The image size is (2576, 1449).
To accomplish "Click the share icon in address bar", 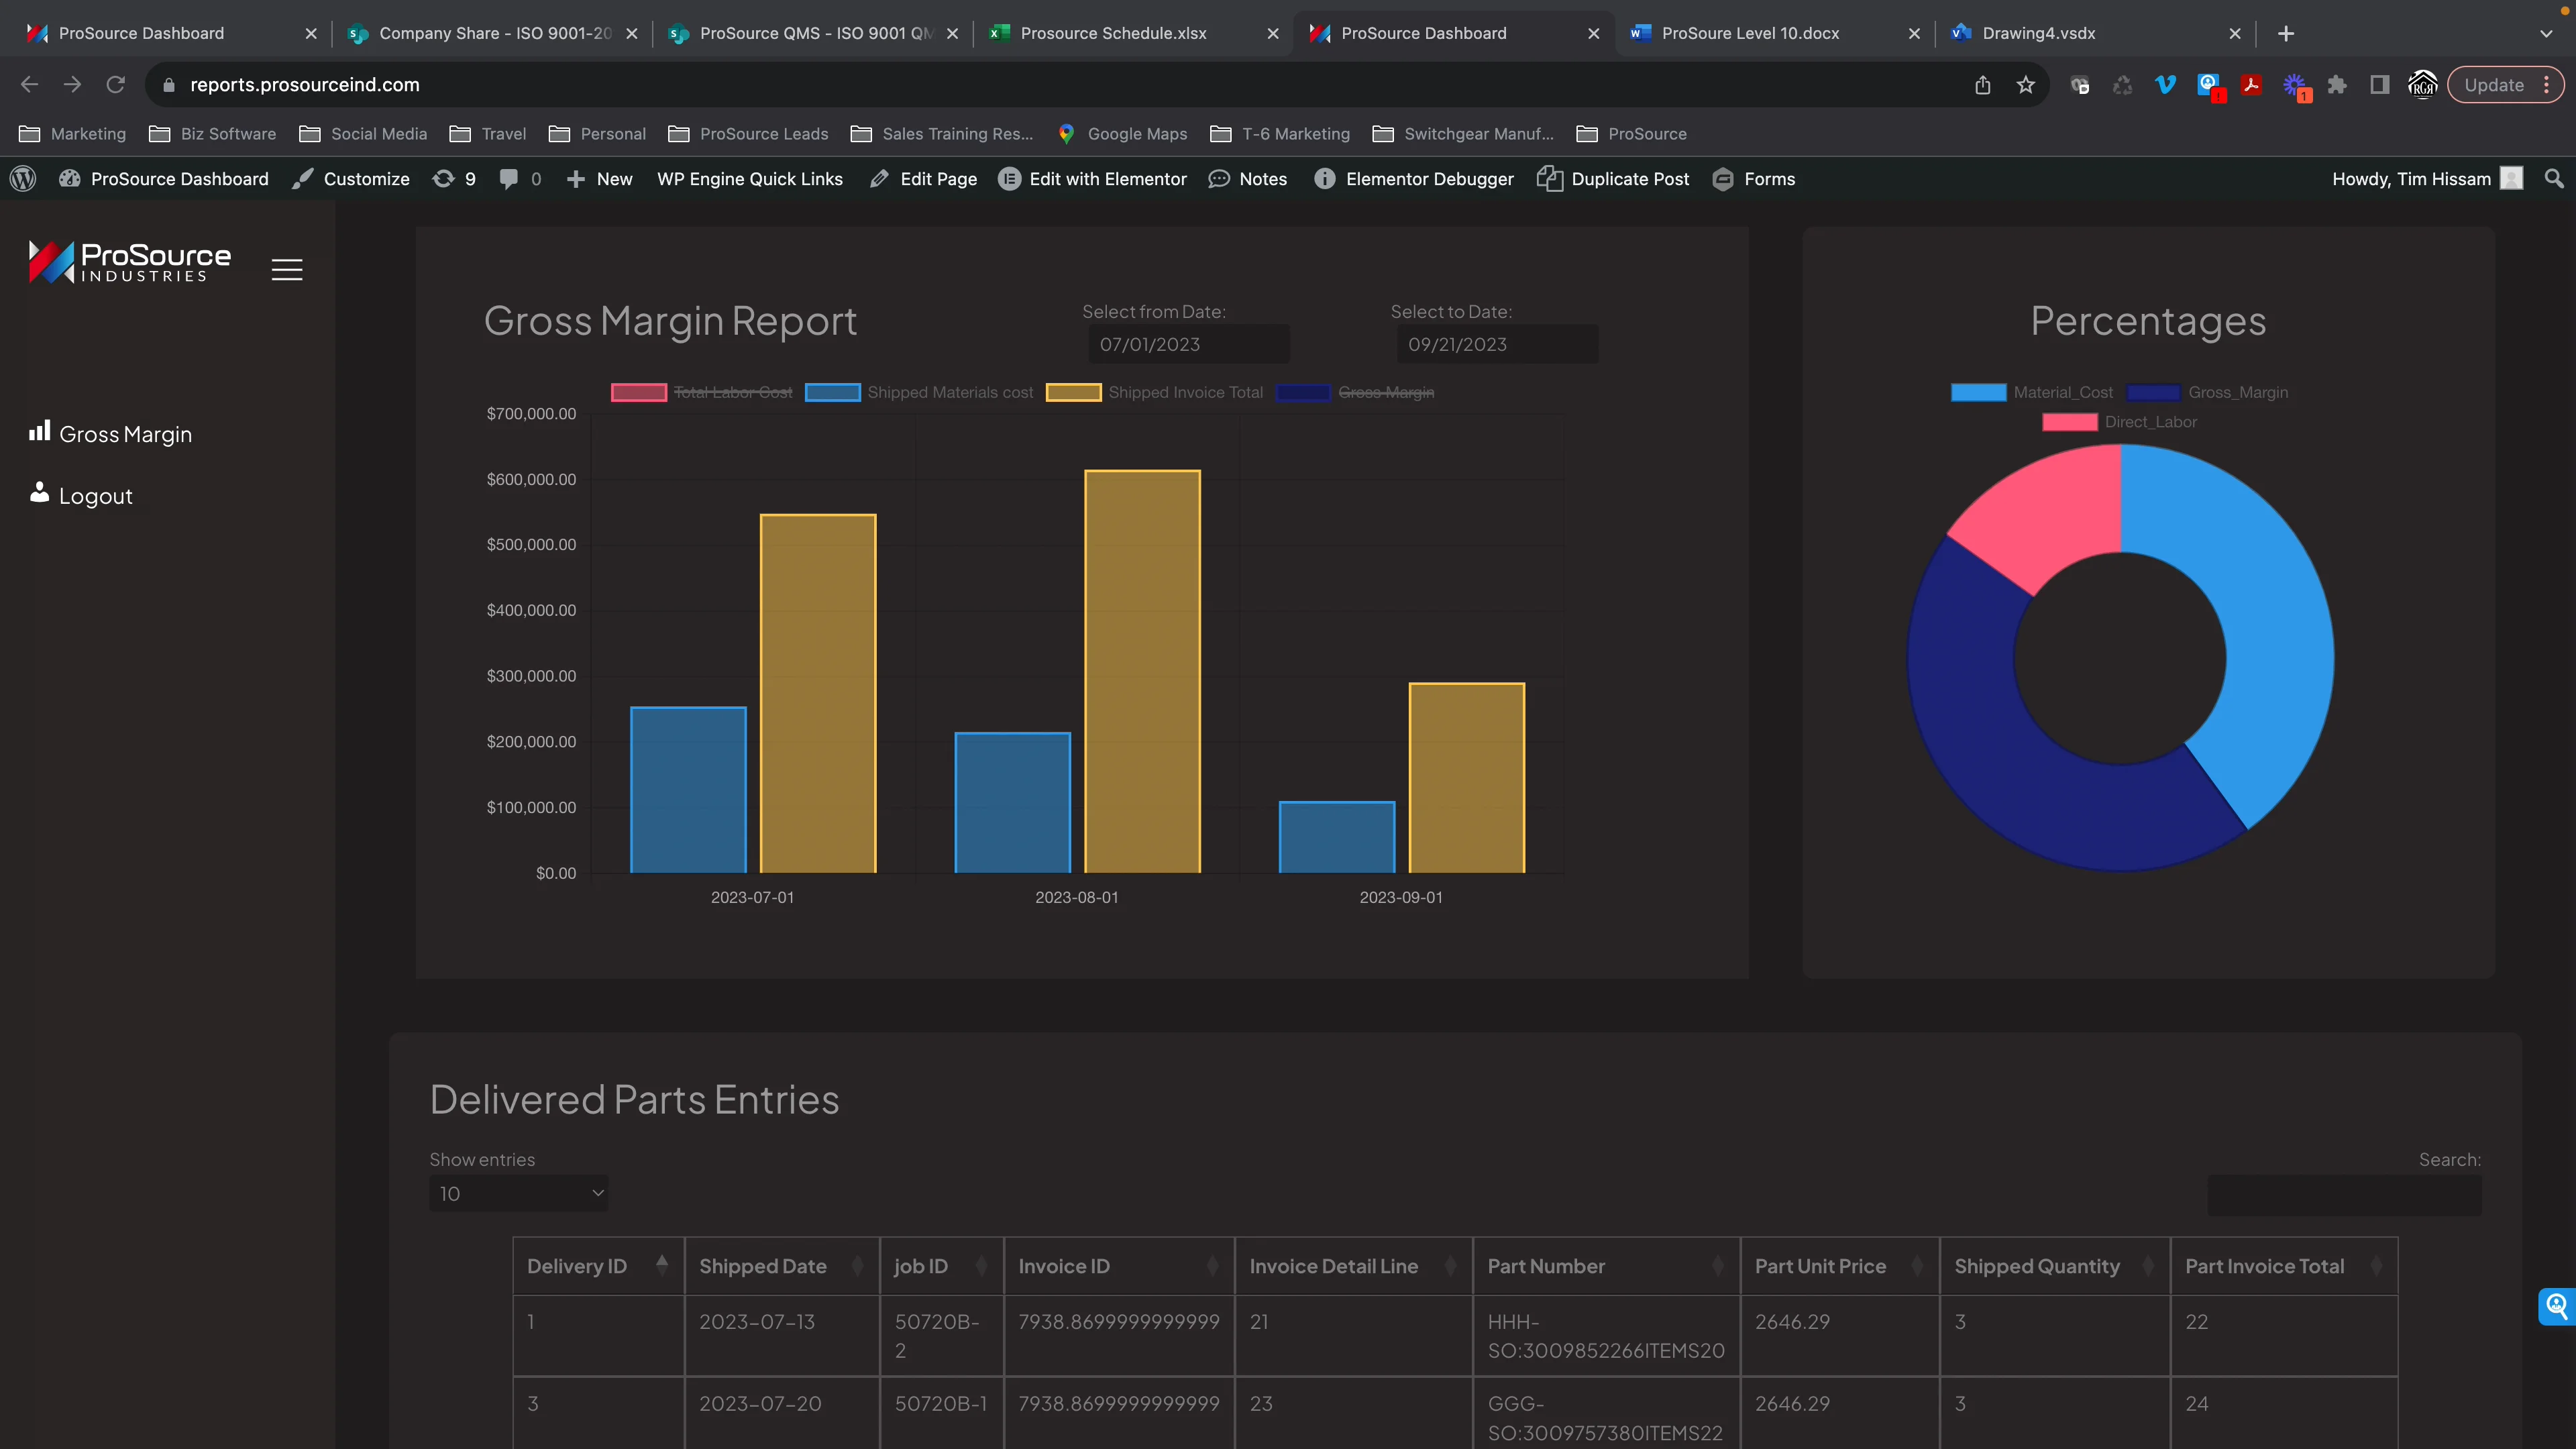I will [1982, 85].
